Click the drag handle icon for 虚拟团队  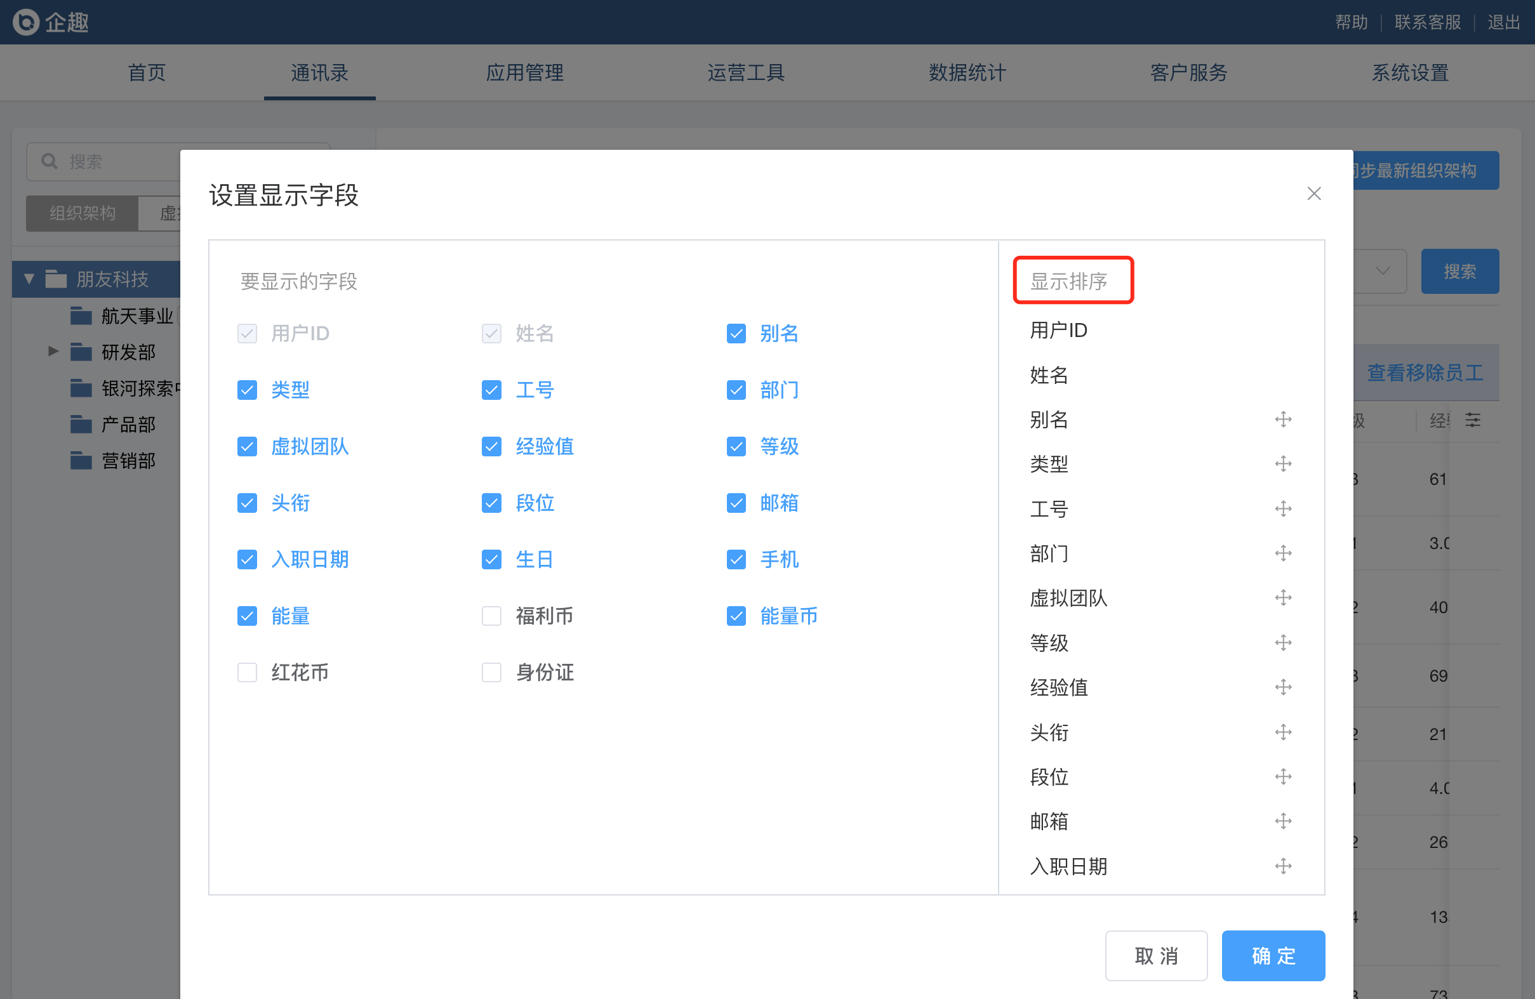pos(1283,598)
